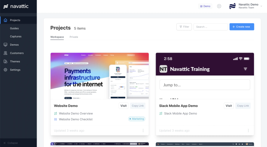Open the Slack Mobile App Demo flow link
Viewport: 267px width, 147px height.
tap(180, 113)
